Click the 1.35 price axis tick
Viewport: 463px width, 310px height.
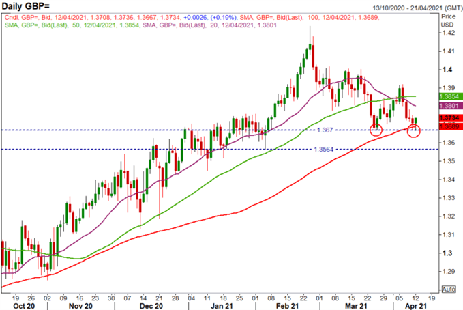[x=449, y=161]
